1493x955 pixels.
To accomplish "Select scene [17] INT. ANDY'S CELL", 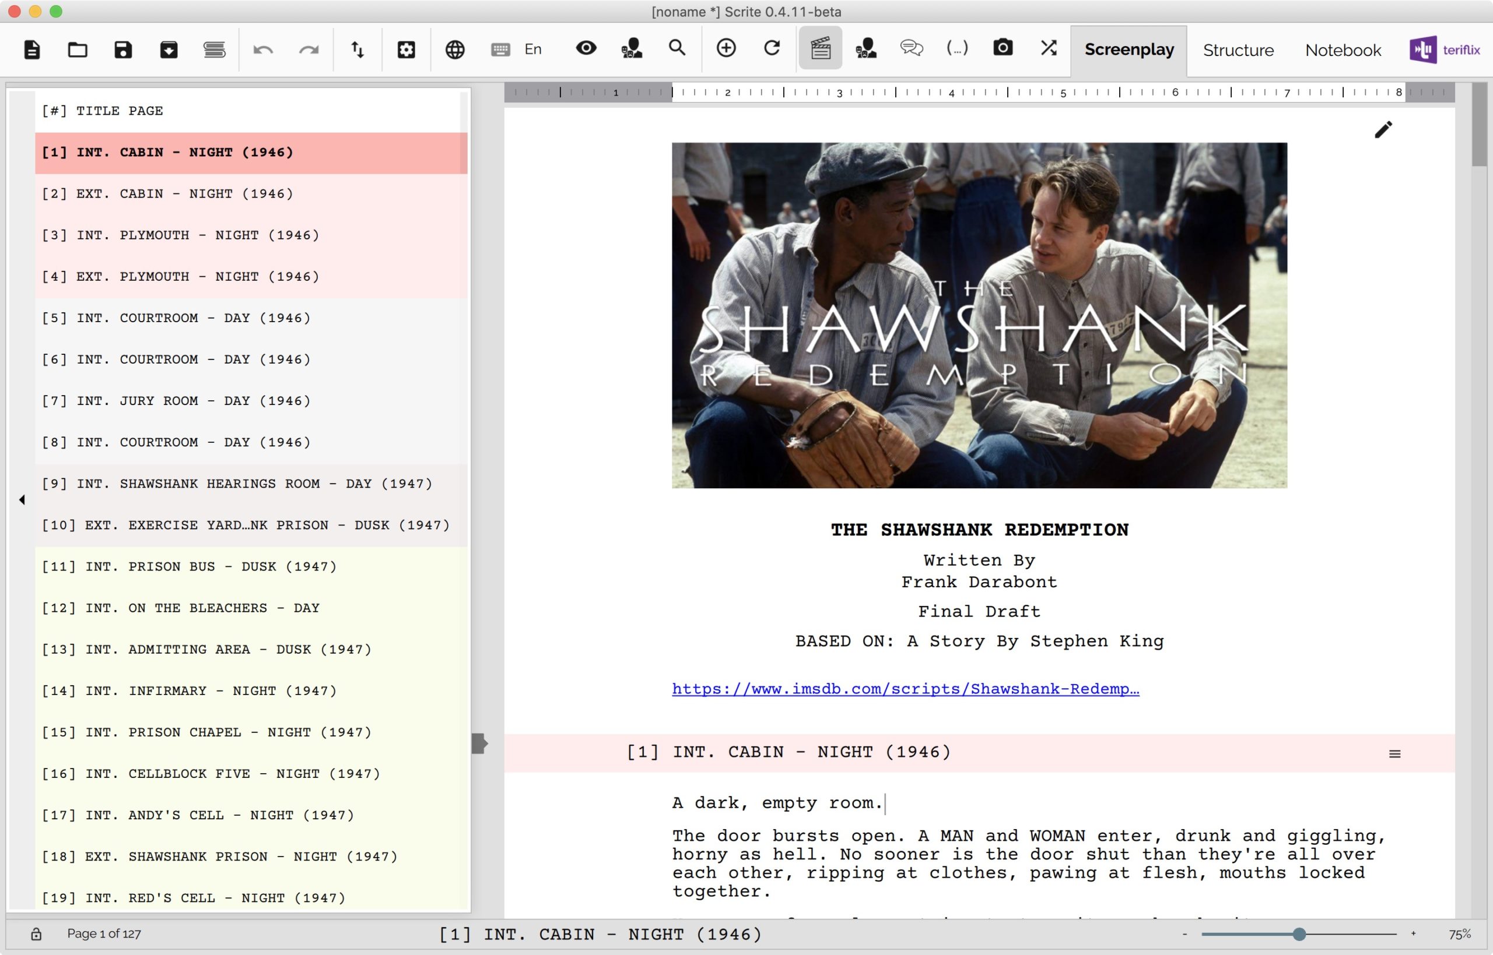I will tap(251, 816).
